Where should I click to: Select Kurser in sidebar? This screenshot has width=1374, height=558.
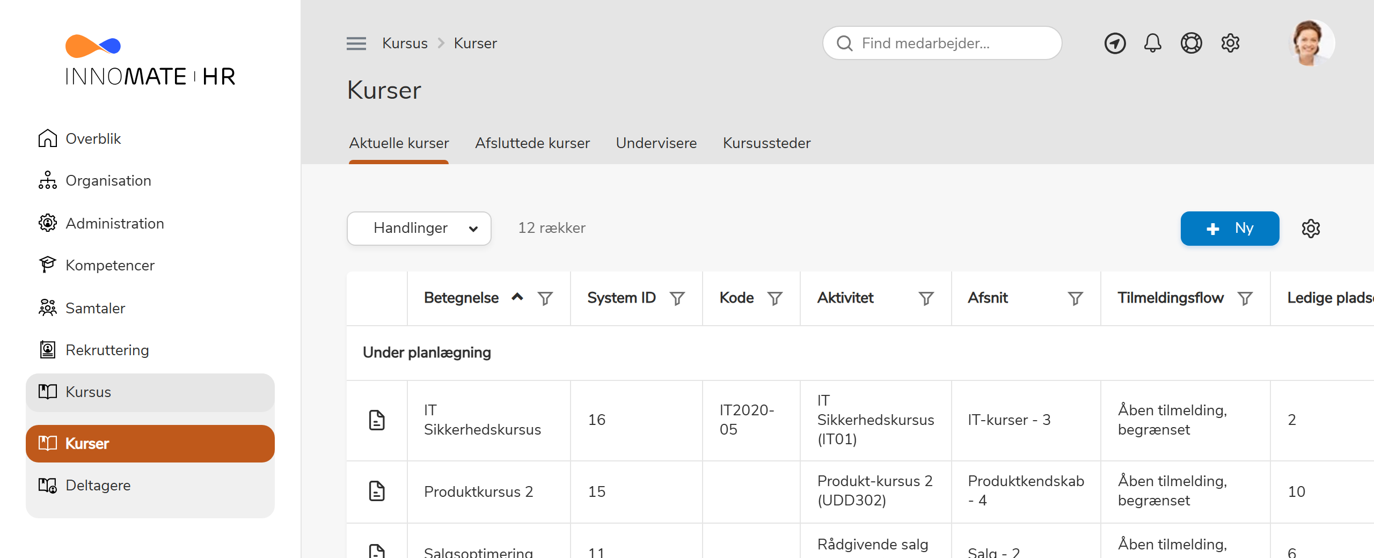[150, 444]
